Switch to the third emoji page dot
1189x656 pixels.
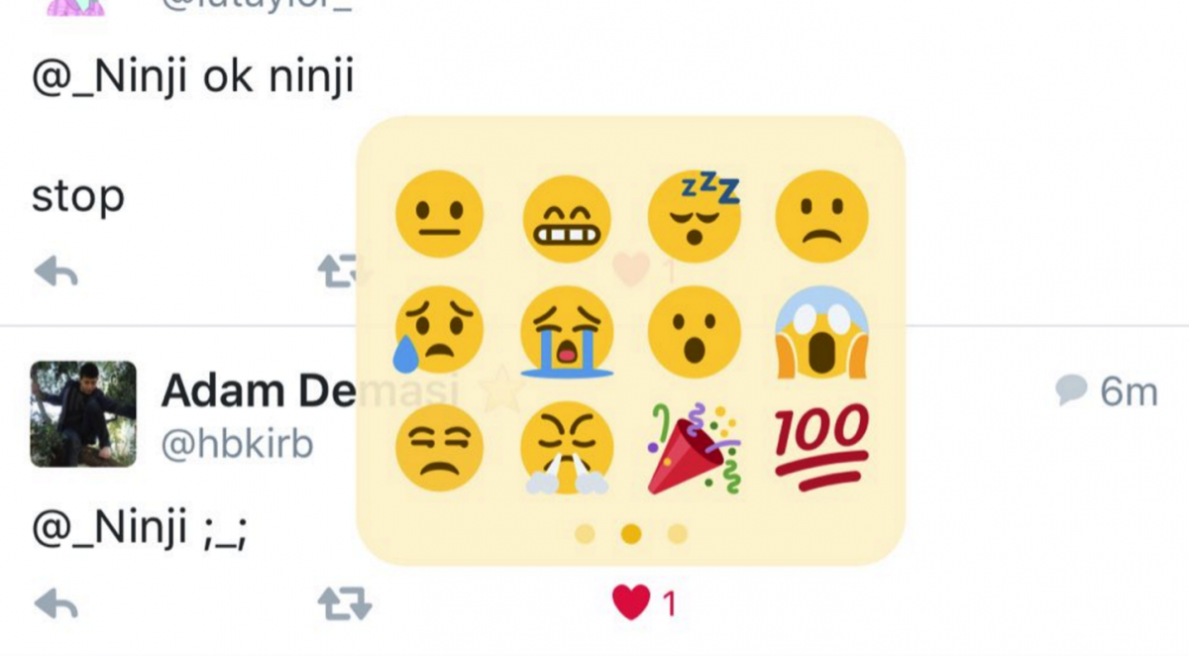(x=678, y=535)
